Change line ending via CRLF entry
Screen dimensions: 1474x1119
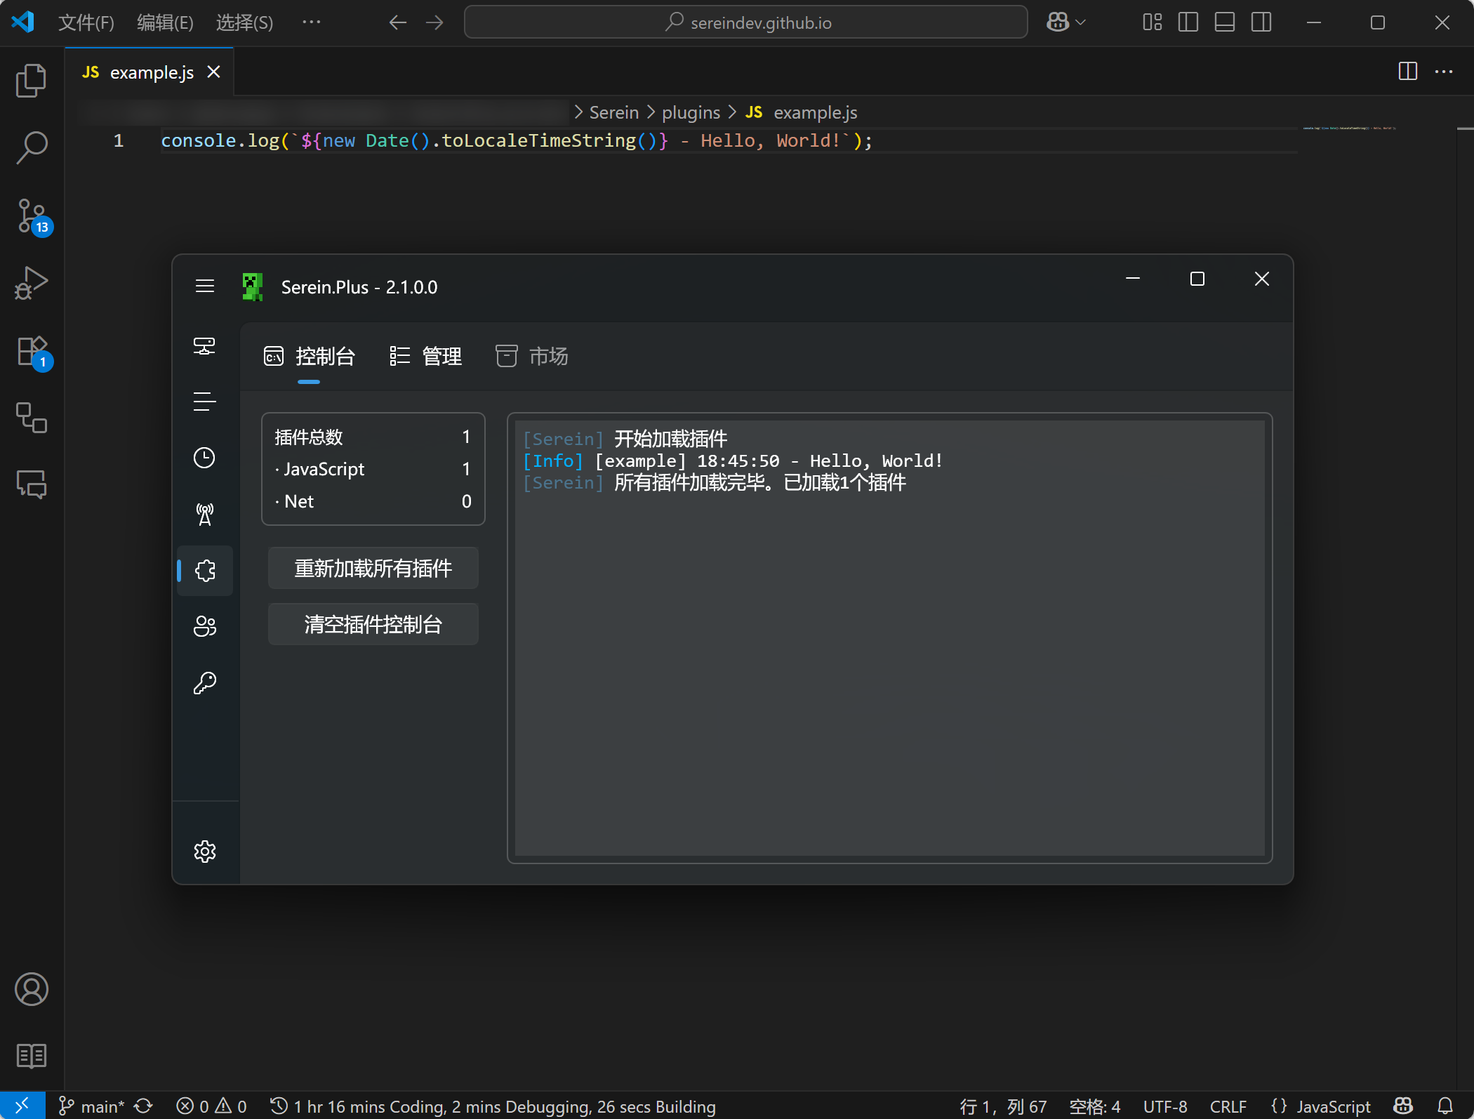(1228, 1106)
